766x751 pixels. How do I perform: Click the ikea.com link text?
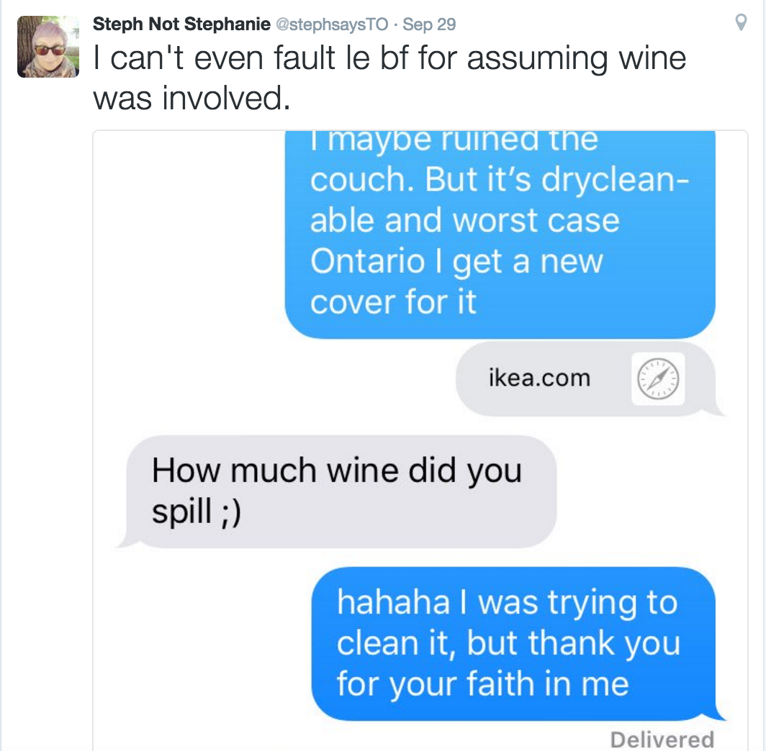point(539,378)
